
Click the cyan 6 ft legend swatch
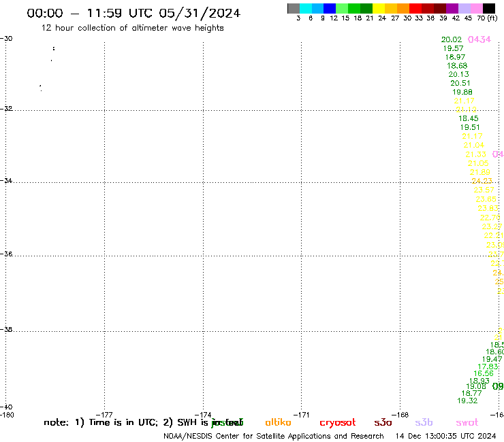coord(306,8)
